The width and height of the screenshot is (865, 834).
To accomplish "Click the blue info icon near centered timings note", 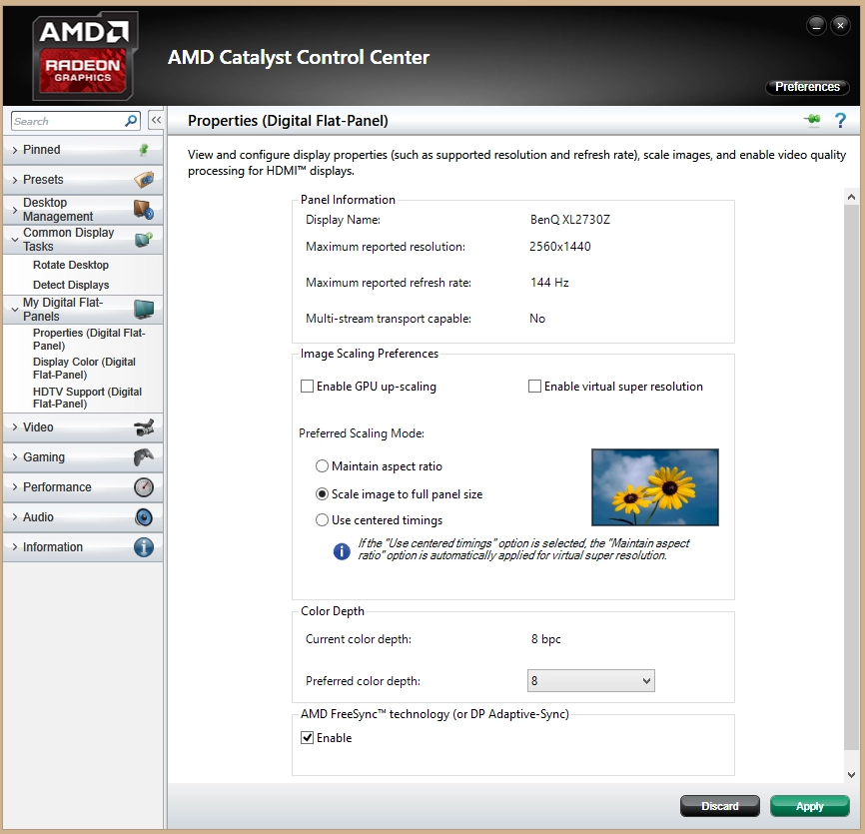I will click(342, 551).
